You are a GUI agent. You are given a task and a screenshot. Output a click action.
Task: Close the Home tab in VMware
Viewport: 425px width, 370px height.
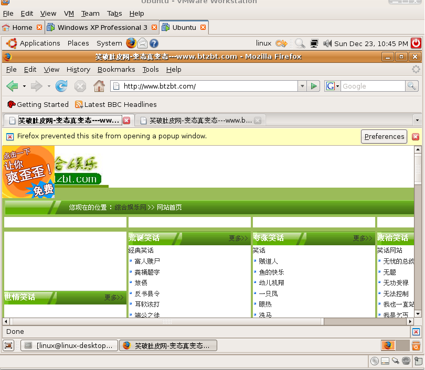pyautogui.click(x=39, y=27)
